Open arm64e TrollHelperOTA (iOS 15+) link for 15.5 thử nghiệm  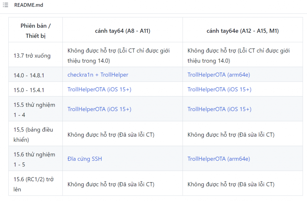tap(219, 109)
